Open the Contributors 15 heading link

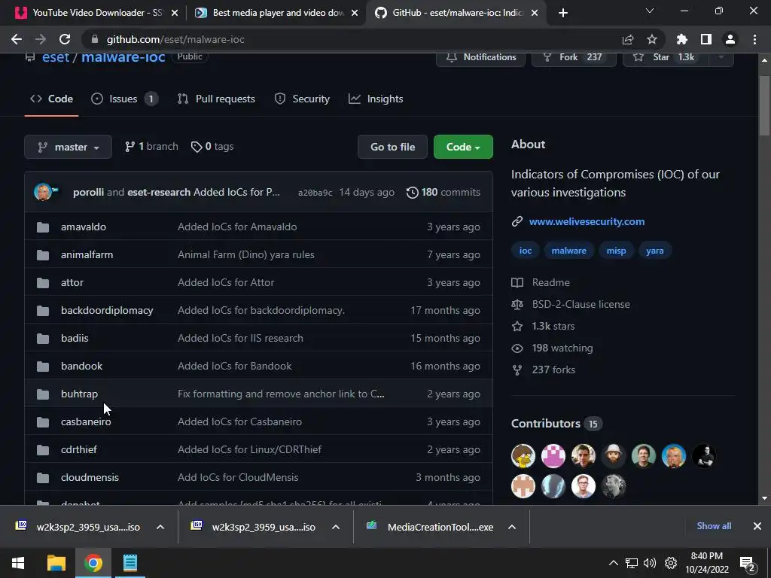pos(556,424)
